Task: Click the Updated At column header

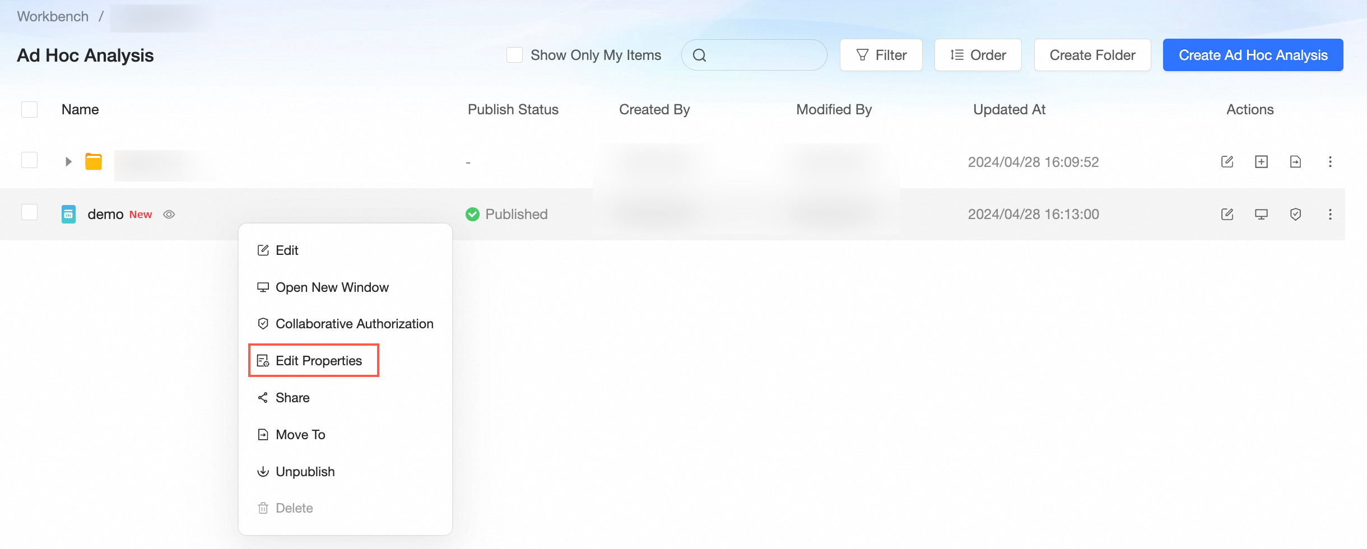Action: (x=1010, y=109)
